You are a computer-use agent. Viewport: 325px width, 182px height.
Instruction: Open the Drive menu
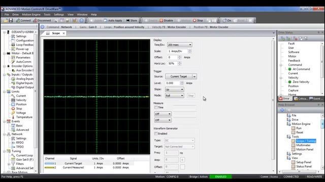[16, 15]
